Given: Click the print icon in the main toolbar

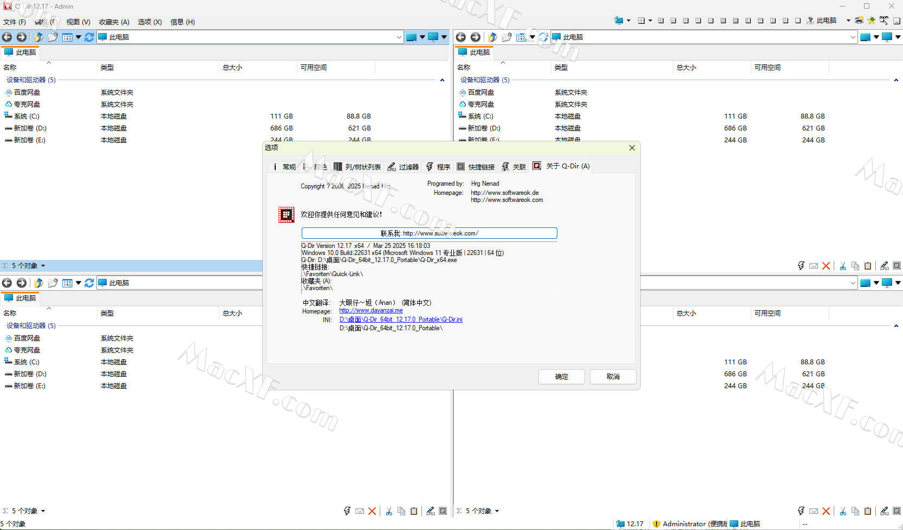Looking at the screenshot, I should [x=859, y=21].
